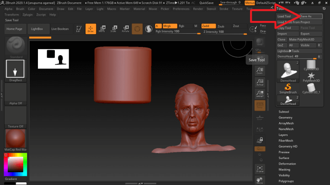Select the Move transform icon in toolbar
Screen dimensions: 330x185
point(102,29)
